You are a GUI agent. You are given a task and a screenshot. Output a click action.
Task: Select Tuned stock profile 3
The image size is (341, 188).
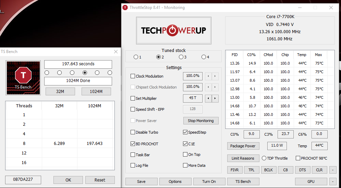(x=181, y=57)
